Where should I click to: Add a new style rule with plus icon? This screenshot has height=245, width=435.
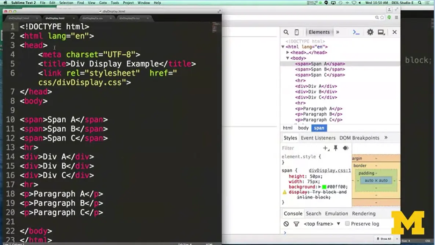pos(326,148)
